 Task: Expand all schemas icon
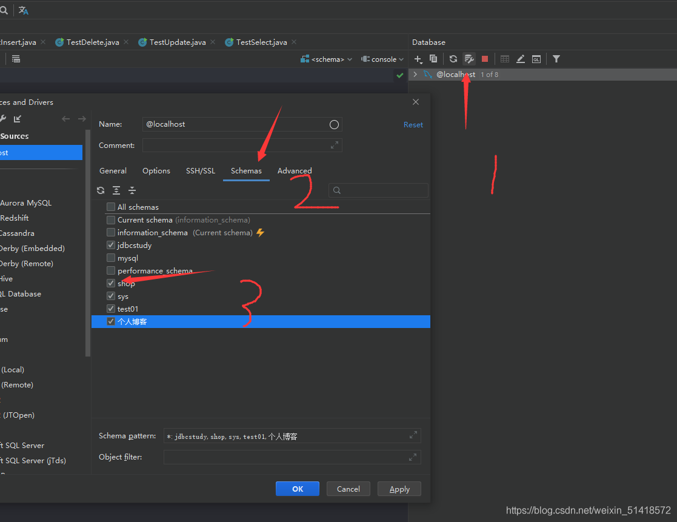116,190
